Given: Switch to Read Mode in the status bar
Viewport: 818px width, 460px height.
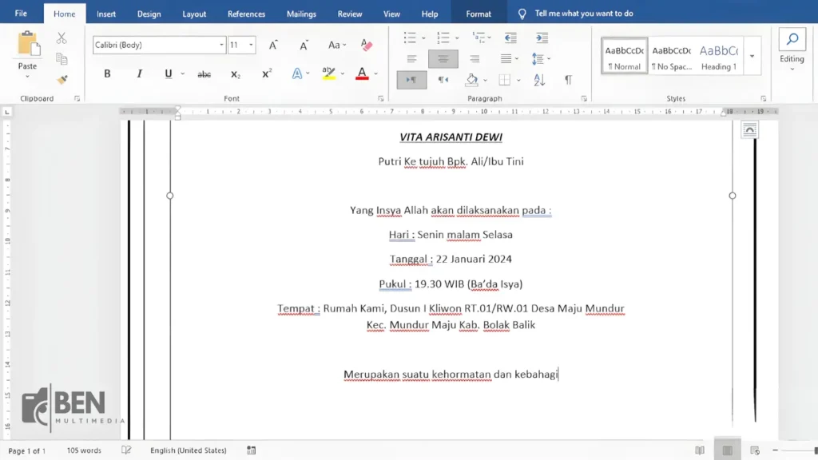Looking at the screenshot, I should pos(699,450).
